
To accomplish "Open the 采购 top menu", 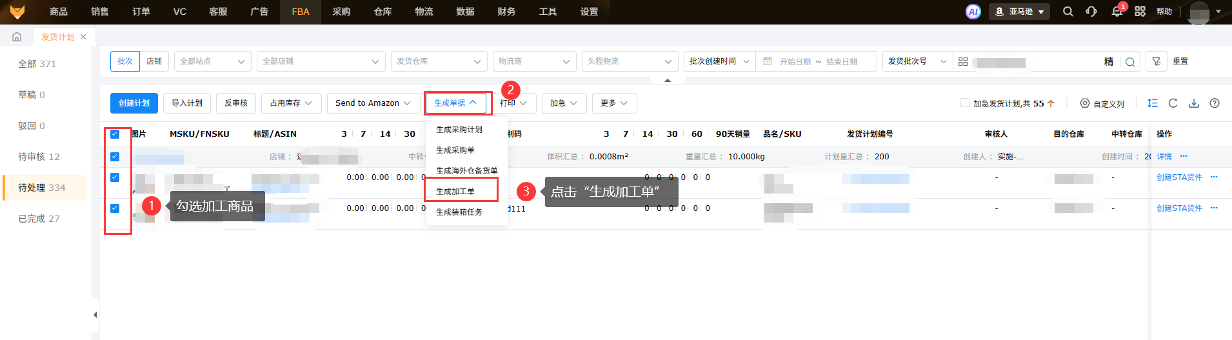I will (x=341, y=12).
